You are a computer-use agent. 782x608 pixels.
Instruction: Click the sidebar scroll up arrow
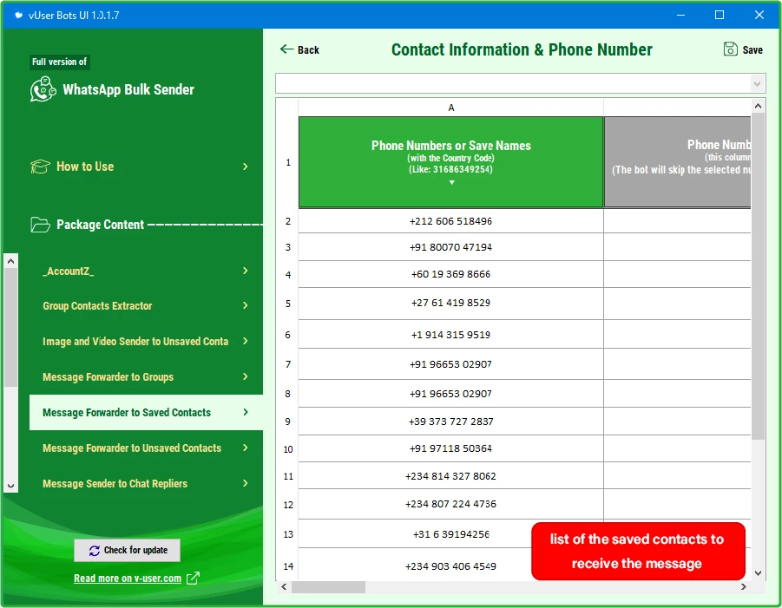[x=11, y=261]
